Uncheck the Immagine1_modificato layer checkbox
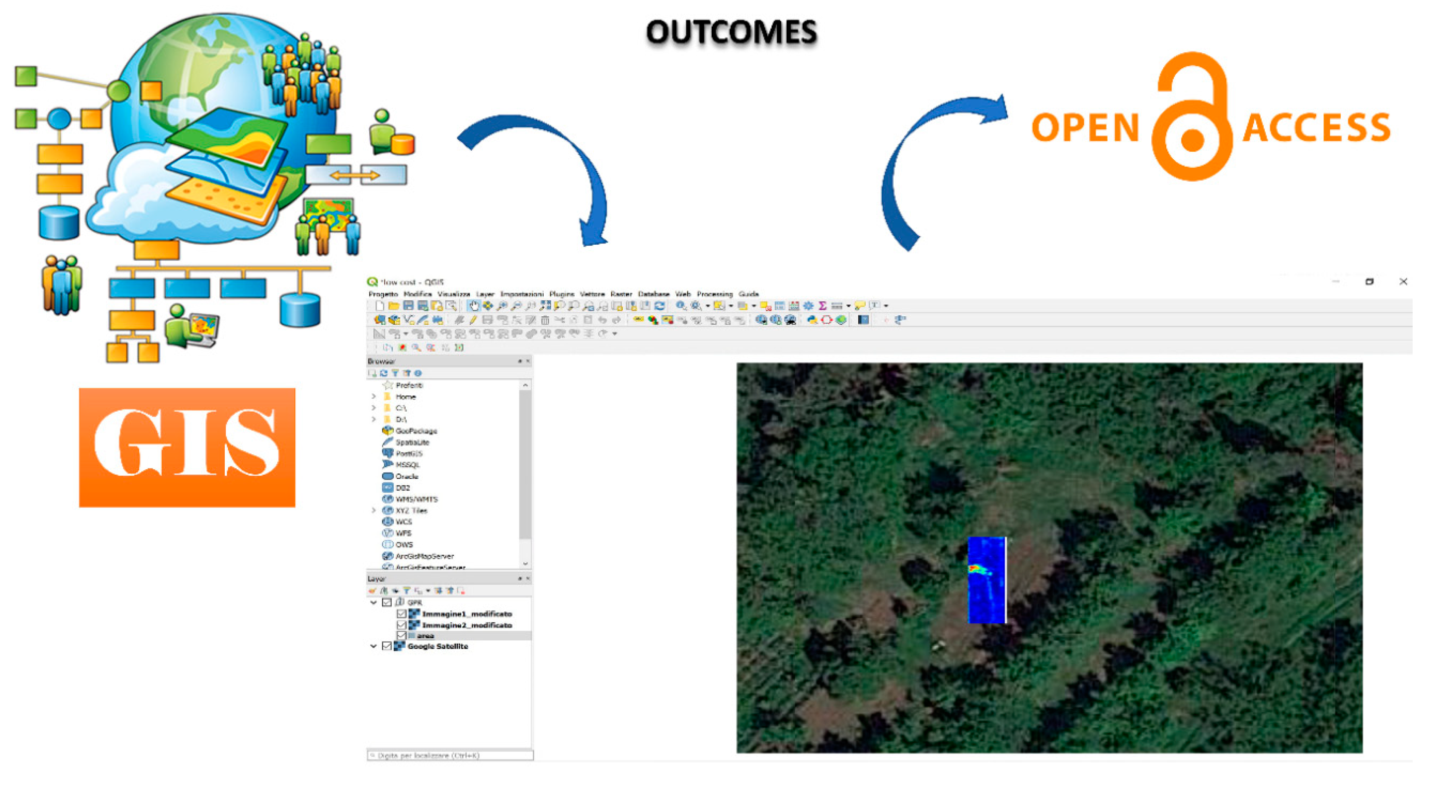The image size is (1435, 786). (401, 614)
